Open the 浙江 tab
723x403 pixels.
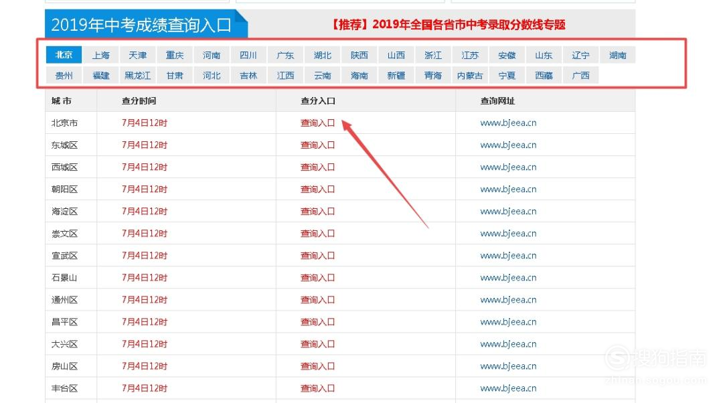coord(432,55)
